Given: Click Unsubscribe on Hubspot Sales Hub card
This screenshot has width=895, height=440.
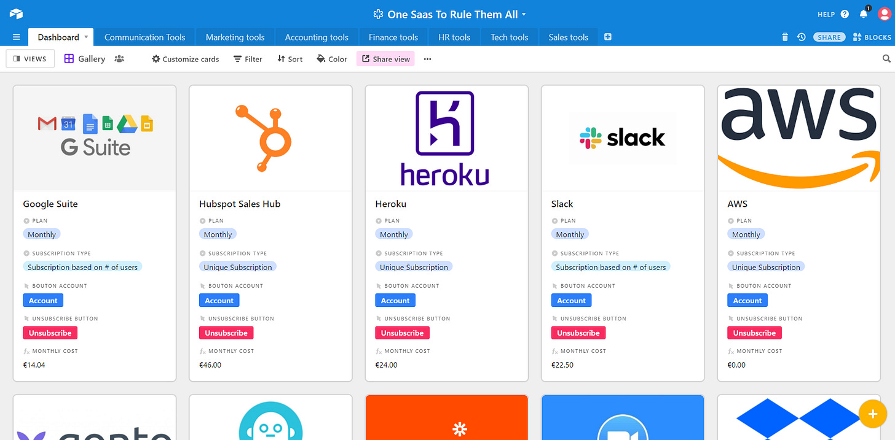Looking at the screenshot, I should [x=226, y=333].
